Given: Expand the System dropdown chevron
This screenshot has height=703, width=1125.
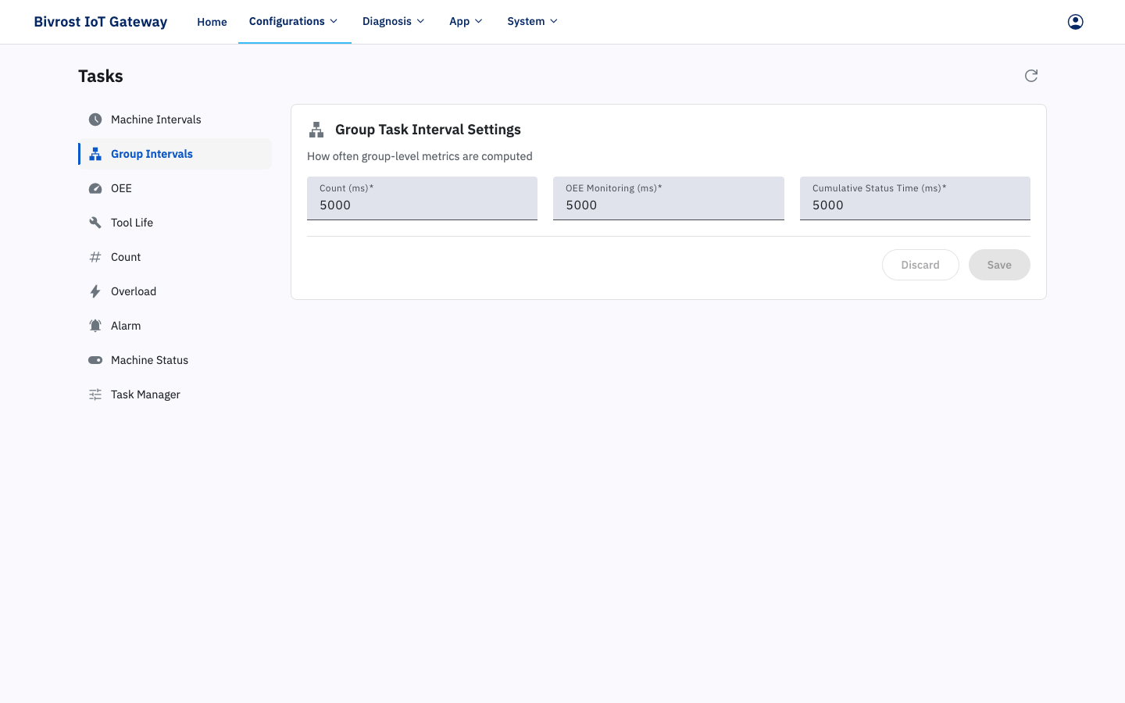Looking at the screenshot, I should point(554,22).
